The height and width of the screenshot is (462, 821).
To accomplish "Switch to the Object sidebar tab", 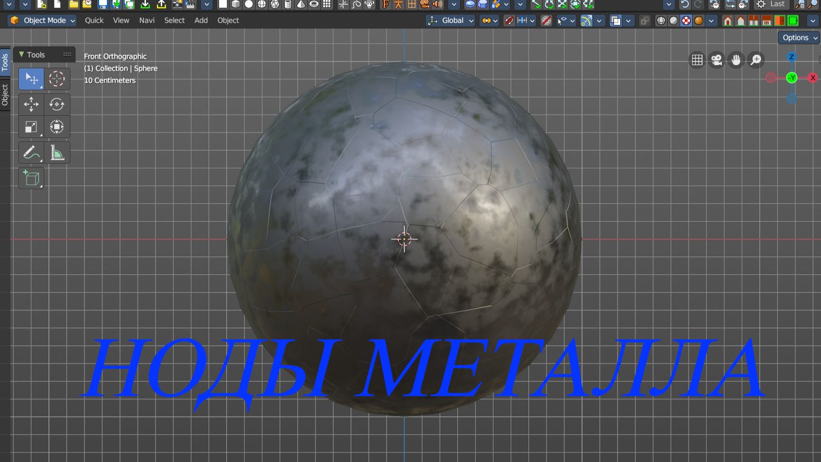I will (5, 94).
